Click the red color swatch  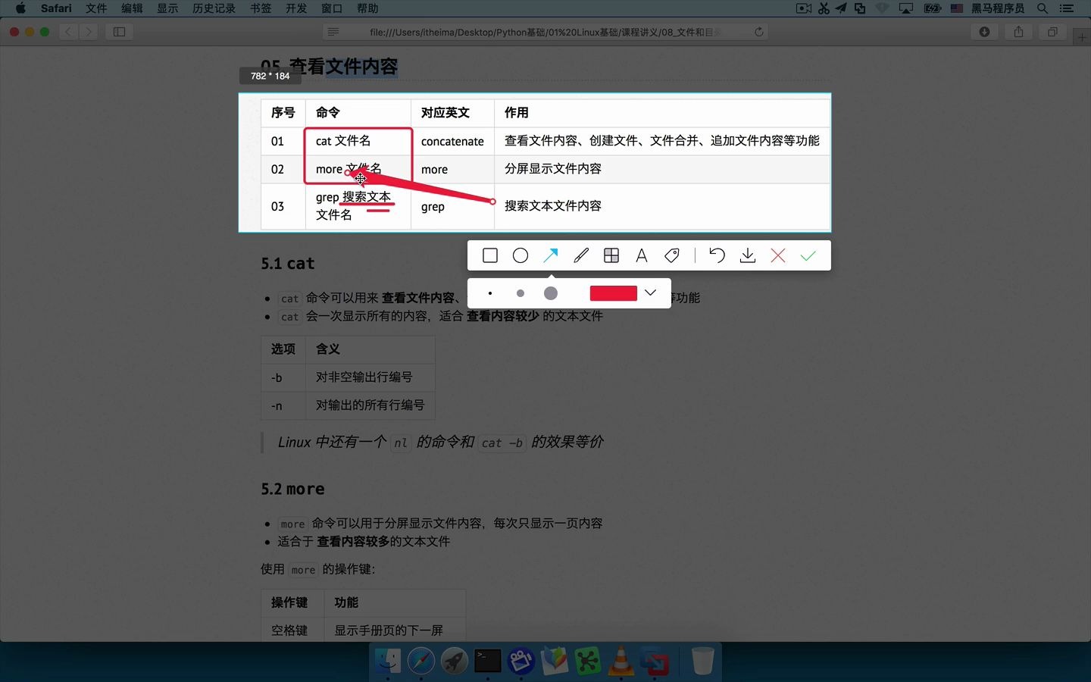pos(613,293)
